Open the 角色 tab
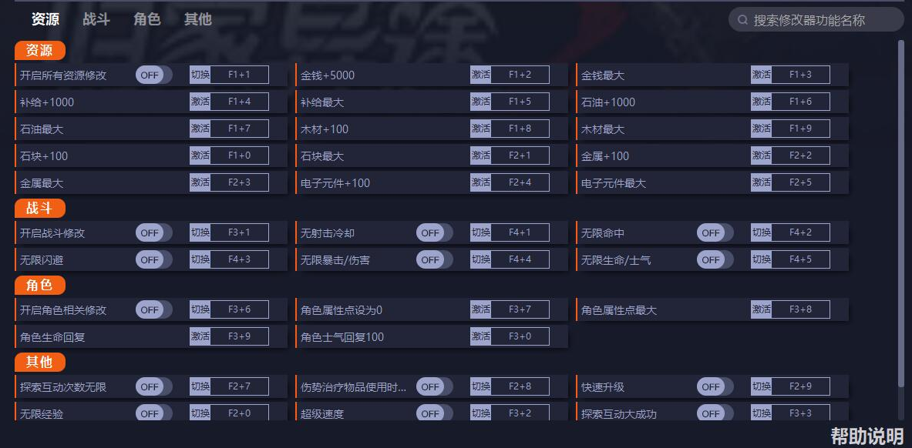Screen dimensions: 912x448 pos(147,19)
